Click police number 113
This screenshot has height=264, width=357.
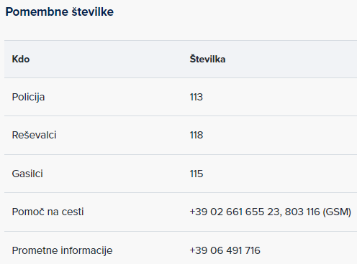tap(196, 97)
